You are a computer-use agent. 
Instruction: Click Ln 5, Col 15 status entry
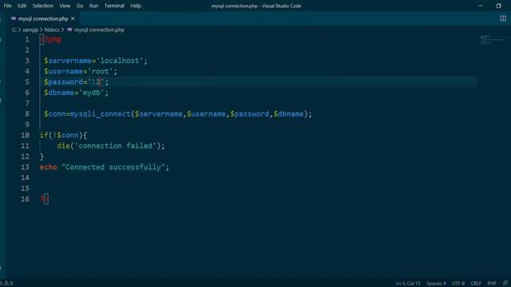pyautogui.click(x=408, y=284)
